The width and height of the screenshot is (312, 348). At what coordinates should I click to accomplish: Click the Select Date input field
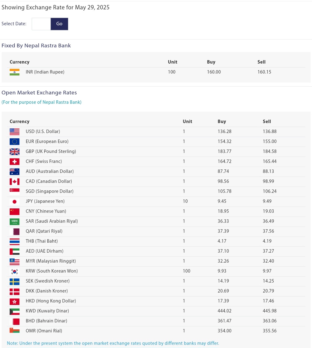[x=41, y=24]
